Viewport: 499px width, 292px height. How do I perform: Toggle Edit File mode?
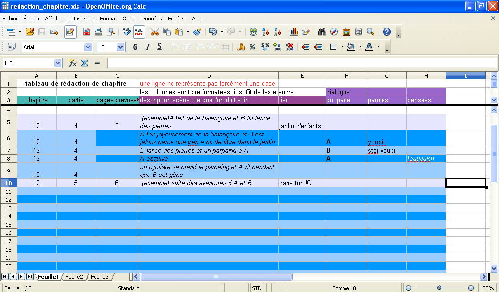pos(70,32)
